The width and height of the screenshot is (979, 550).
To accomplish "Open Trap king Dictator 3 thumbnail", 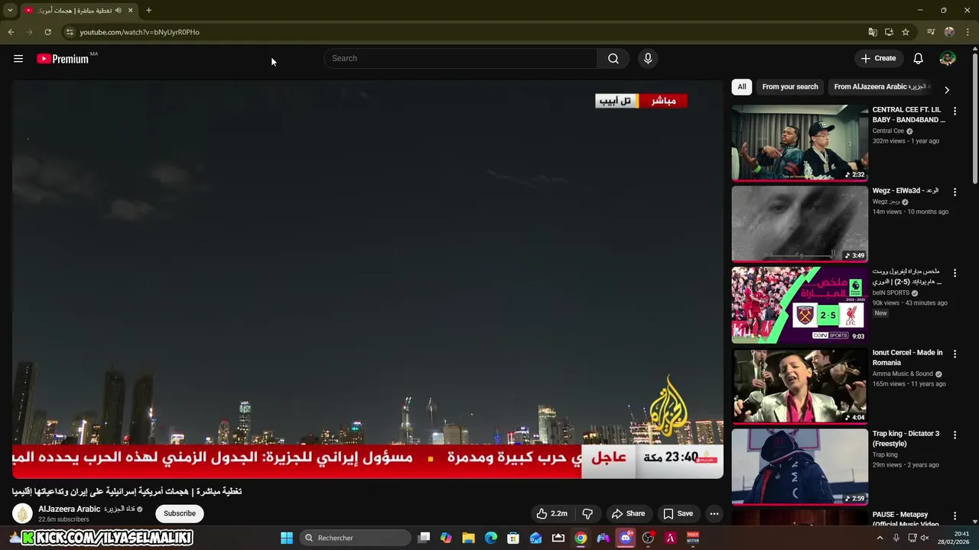I will [x=799, y=467].
